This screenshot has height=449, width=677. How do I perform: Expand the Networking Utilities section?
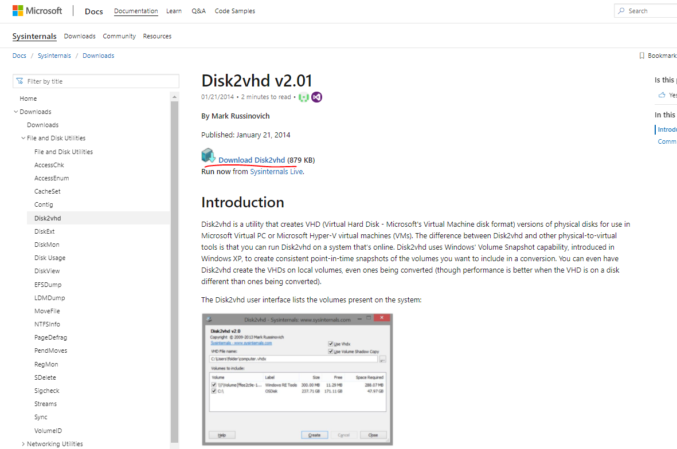click(x=24, y=444)
